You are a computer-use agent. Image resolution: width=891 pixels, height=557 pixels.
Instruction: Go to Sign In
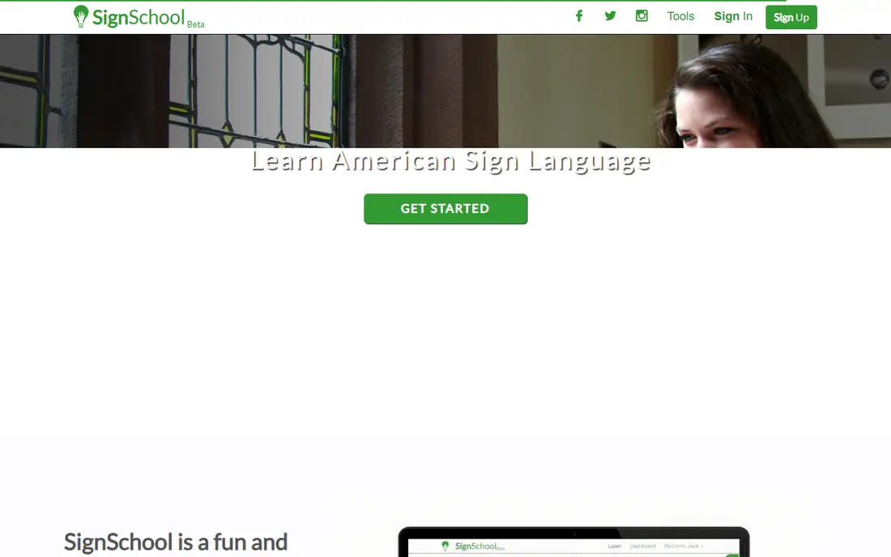coord(733,16)
